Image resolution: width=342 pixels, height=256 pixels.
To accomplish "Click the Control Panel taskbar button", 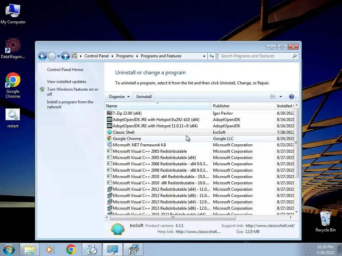I will pos(112,249).
